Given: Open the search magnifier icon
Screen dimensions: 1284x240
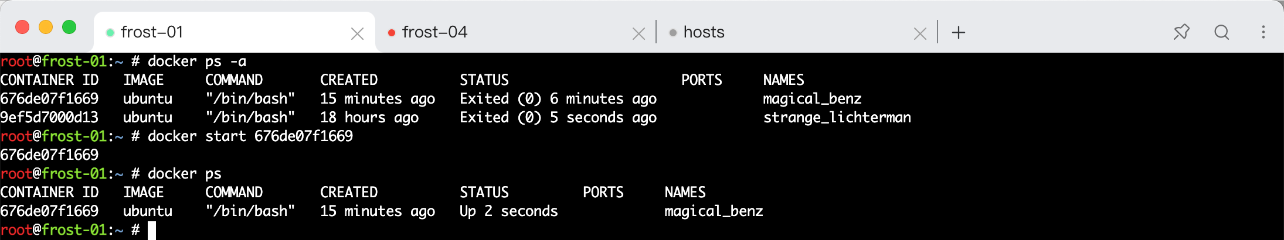Looking at the screenshot, I should click(1222, 32).
